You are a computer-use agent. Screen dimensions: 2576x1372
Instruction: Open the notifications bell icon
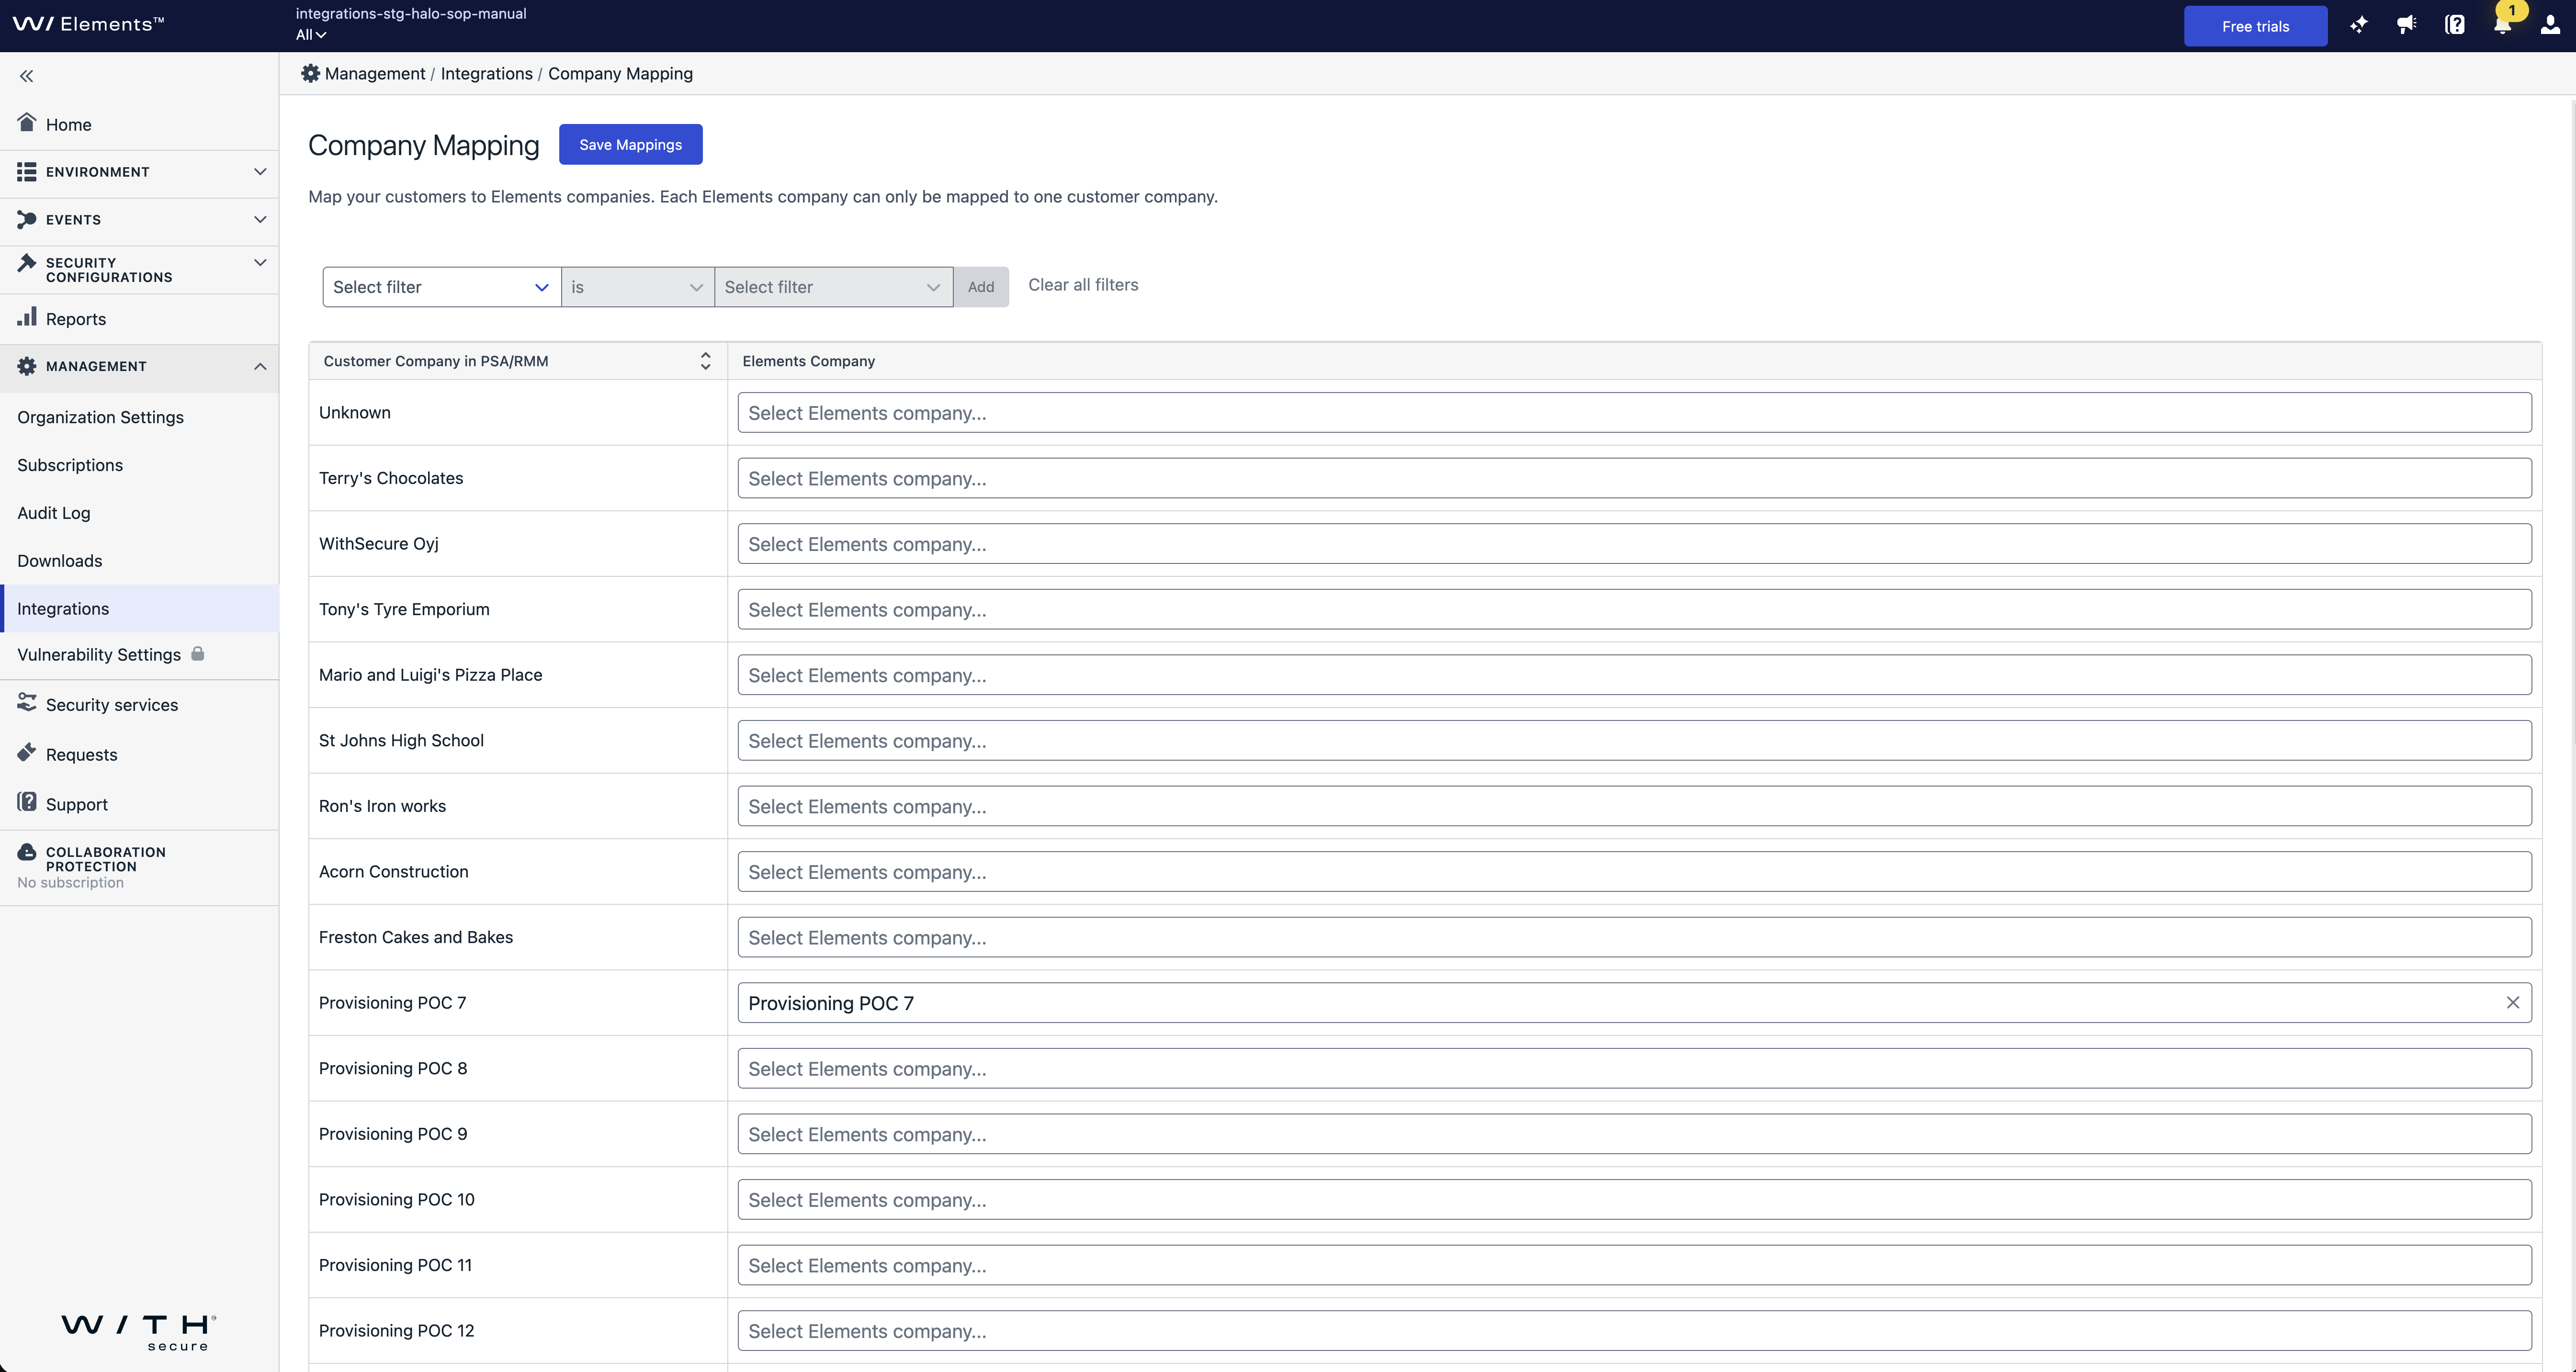point(2502,25)
